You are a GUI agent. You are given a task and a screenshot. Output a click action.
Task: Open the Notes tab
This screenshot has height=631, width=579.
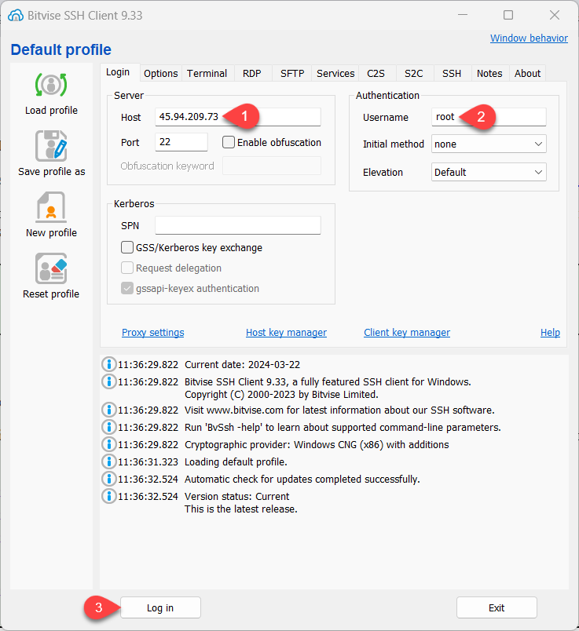(x=489, y=73)
